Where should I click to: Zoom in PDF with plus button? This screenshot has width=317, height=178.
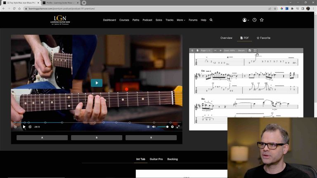click(x=220, y=50)
